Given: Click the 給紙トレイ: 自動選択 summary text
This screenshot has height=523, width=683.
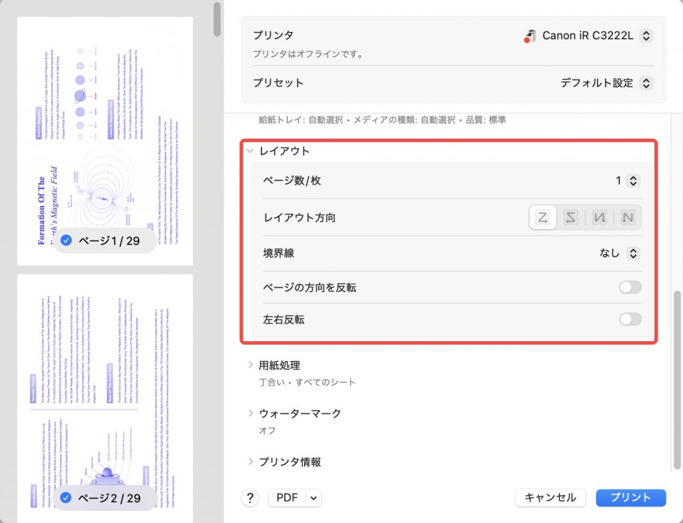Looking at the screenshot, I should coord(382,120).
